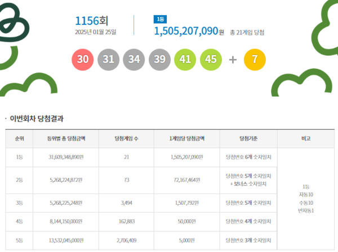The image size is (338, 252).
Task: Click the blue 1등 badge
Action: pyautogui.click(x=160, y=19)
